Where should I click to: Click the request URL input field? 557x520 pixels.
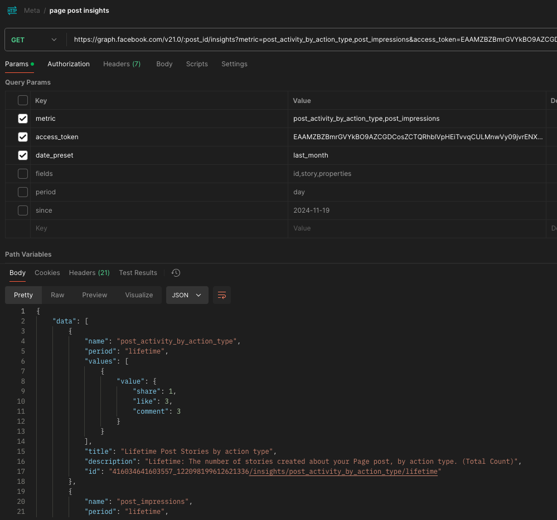coord(312,40)
